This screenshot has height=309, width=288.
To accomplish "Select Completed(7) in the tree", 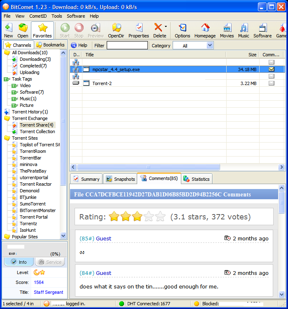I will pos(33,66).
